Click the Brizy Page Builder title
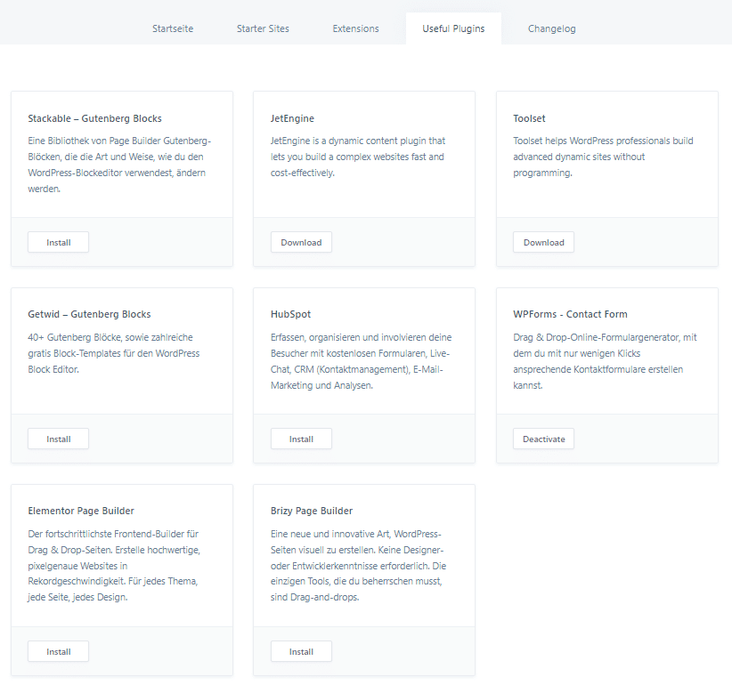 pyautogui.click(x=312, y=511)
